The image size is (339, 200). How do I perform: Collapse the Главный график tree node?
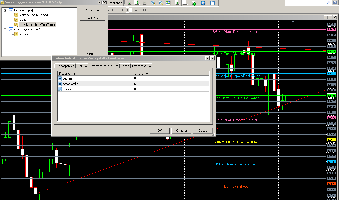point(5,10)
